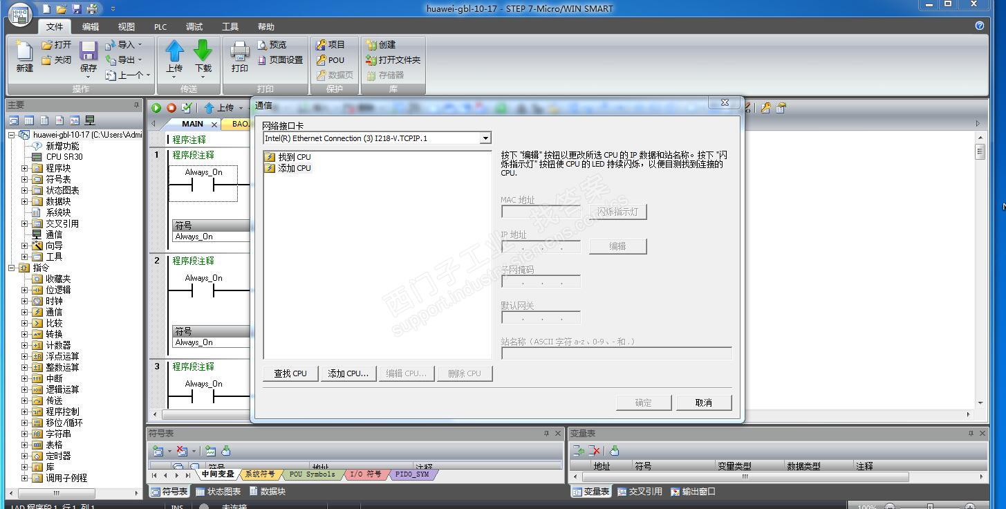The image size is (1006, 509).
Task: Collapse the 指令 tree node
Action: (12, 268)
